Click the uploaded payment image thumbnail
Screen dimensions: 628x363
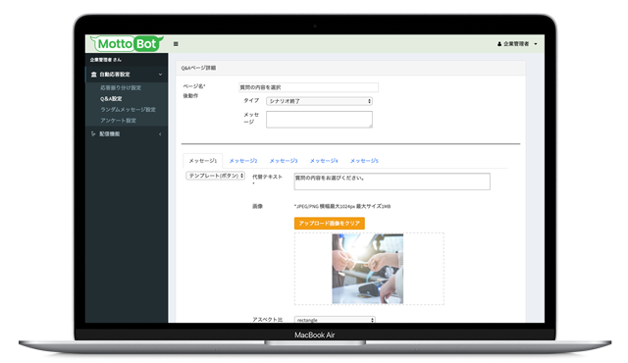click(368, 269)
